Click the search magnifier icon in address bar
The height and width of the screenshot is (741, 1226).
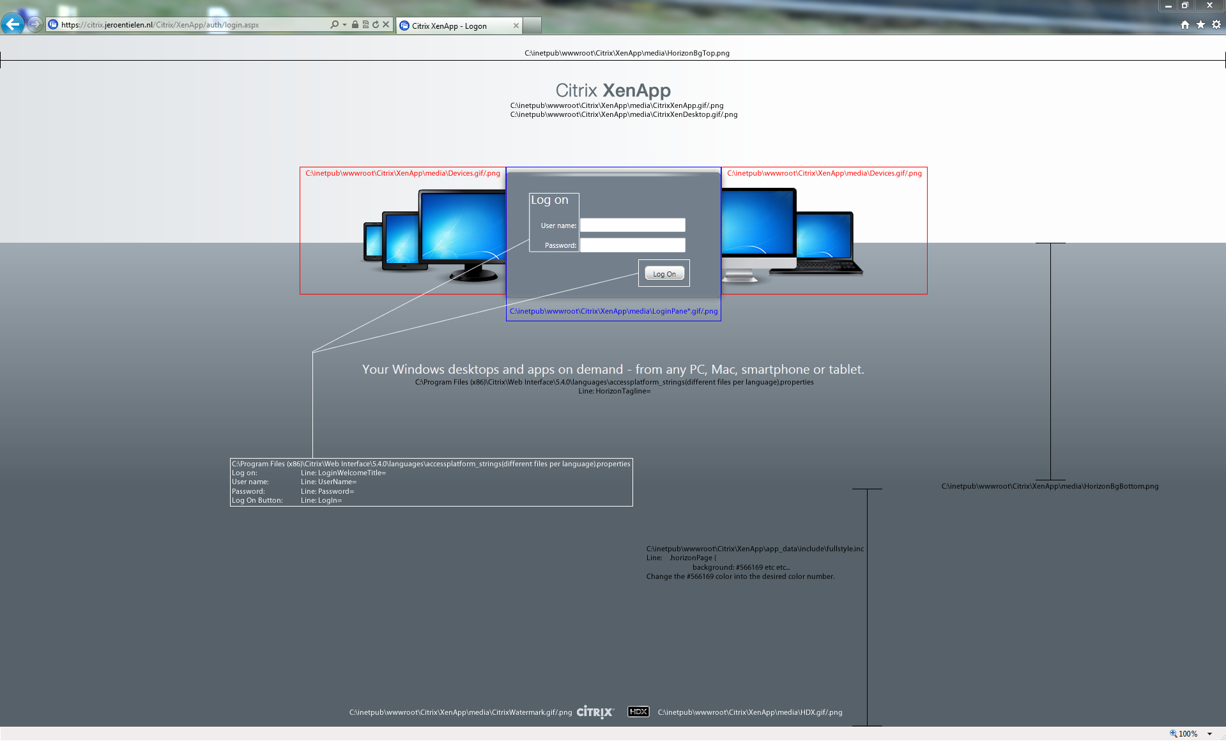coord(334,25)
